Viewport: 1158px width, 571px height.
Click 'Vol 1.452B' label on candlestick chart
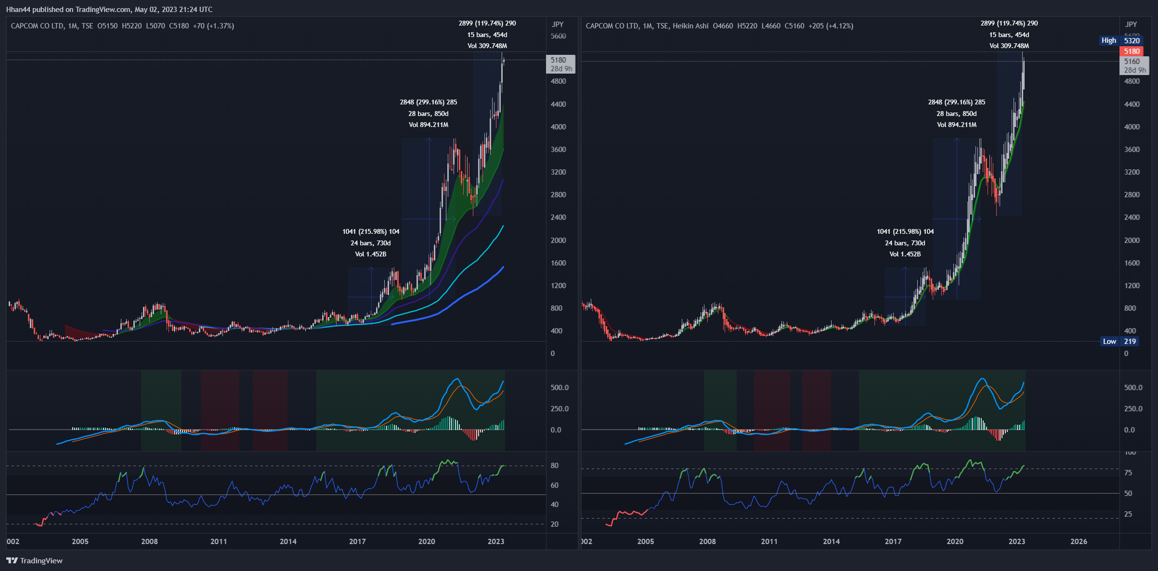pos(371,254)
